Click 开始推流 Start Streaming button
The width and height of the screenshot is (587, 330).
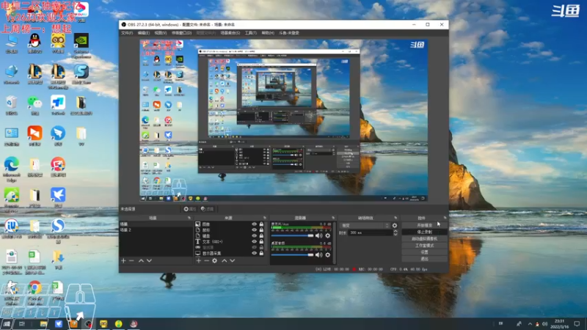pos(425,225)
